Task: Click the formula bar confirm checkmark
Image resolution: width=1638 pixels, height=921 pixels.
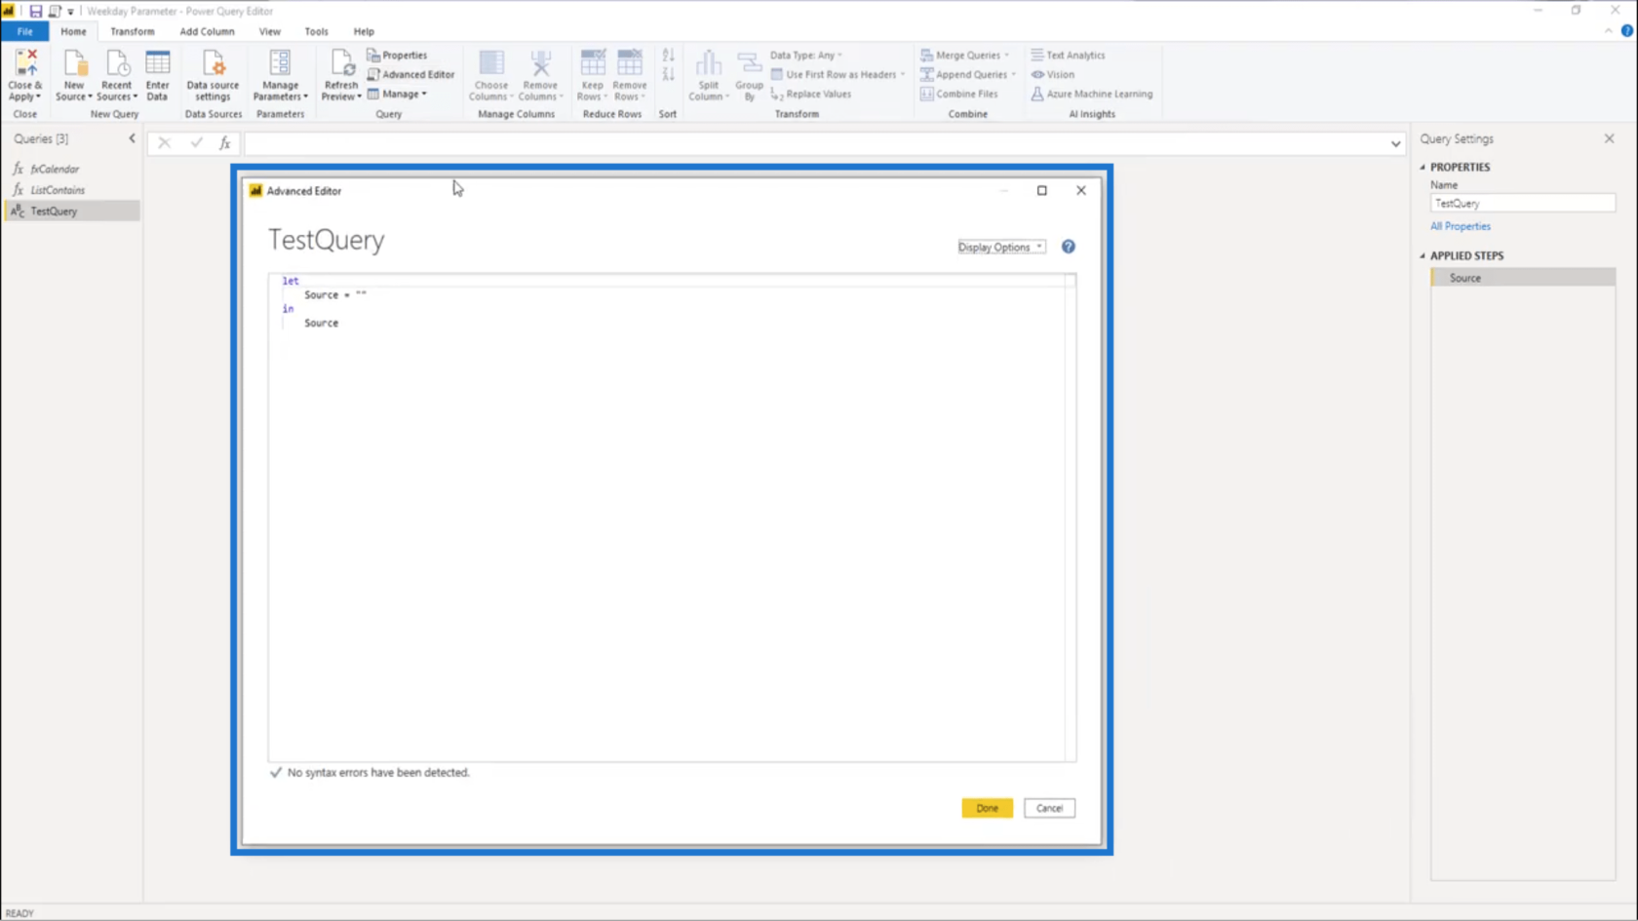Action: coord(196,143)
